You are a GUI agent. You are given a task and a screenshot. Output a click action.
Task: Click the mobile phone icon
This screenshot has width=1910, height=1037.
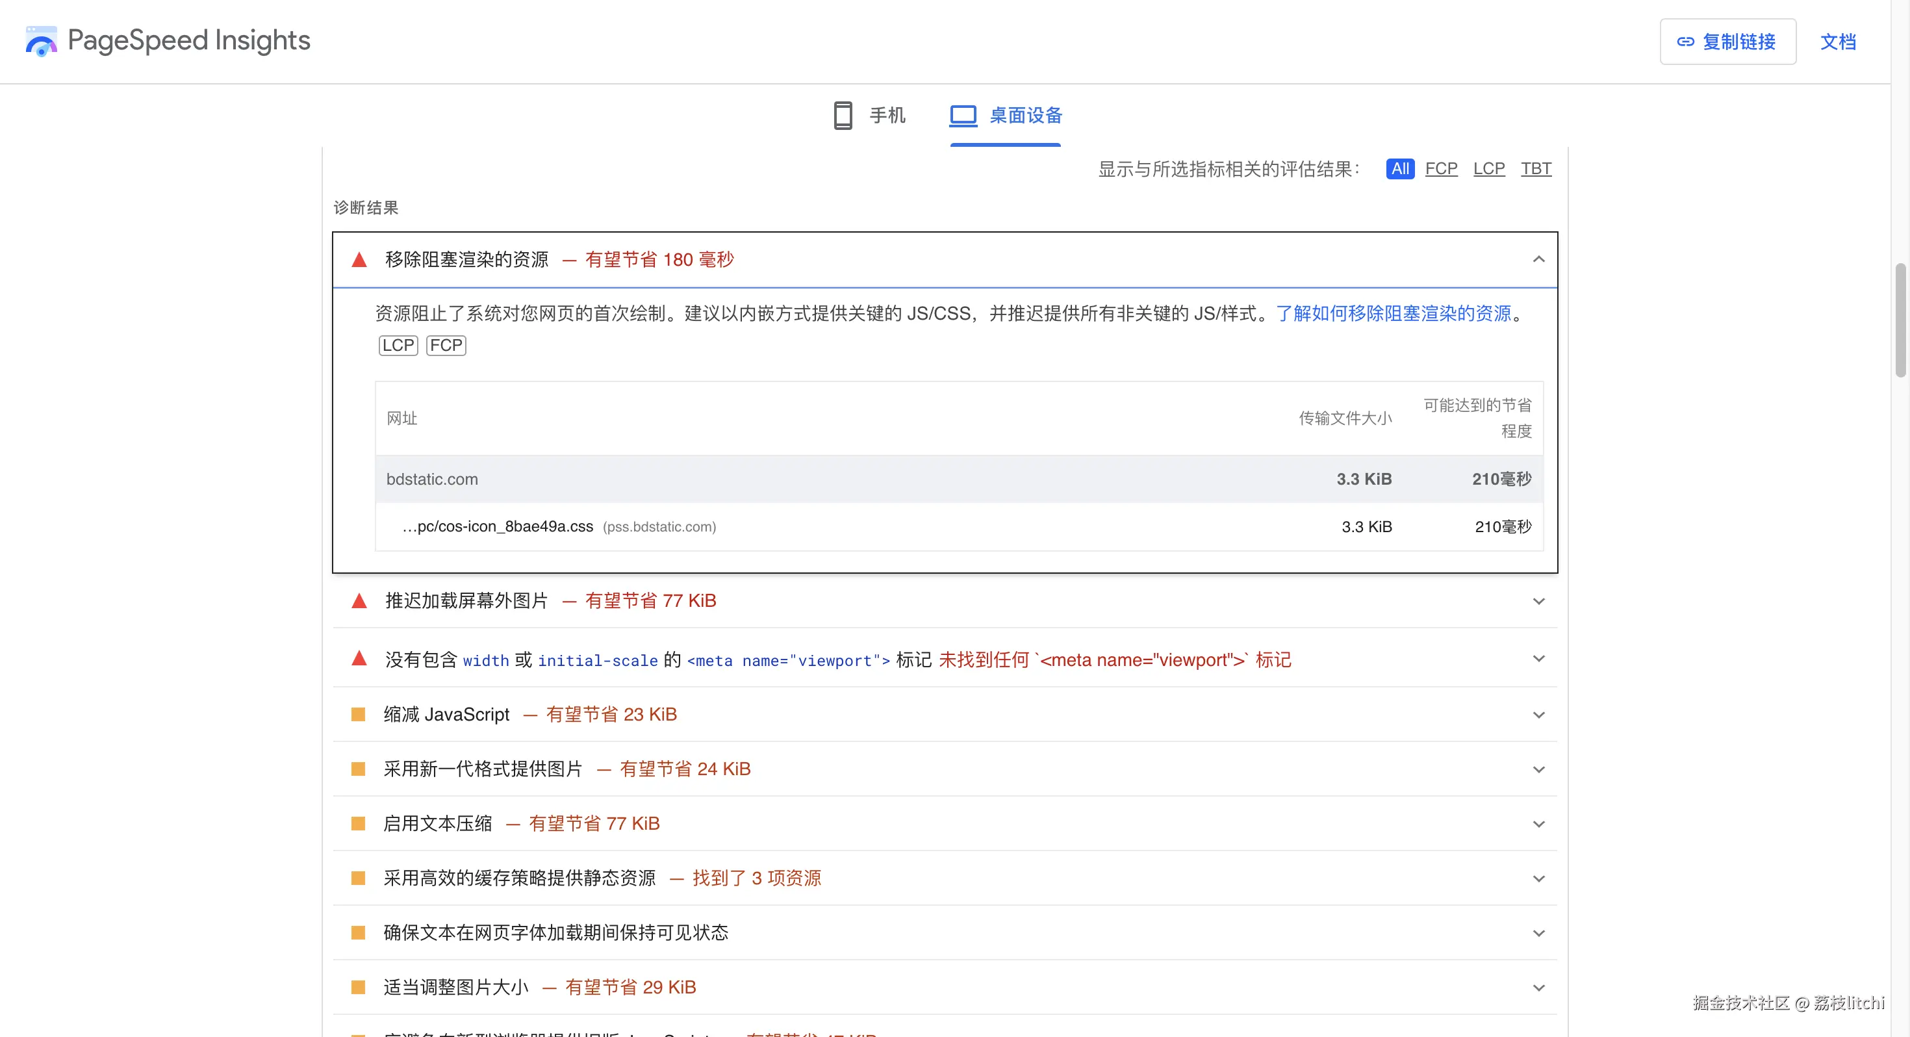coord(843,116)
